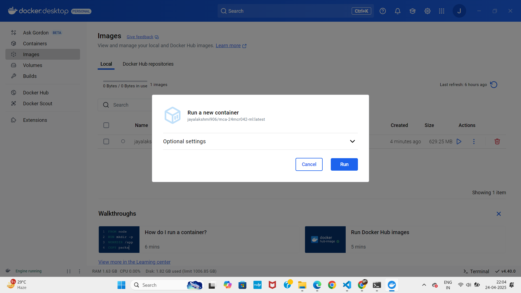The width and height of the screenshot is (521, 293).
Task: Open McAfee from the taskbar
Action: [x=272, y=285]
